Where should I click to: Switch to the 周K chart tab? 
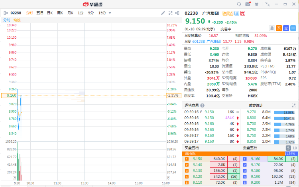click(60, 13)
